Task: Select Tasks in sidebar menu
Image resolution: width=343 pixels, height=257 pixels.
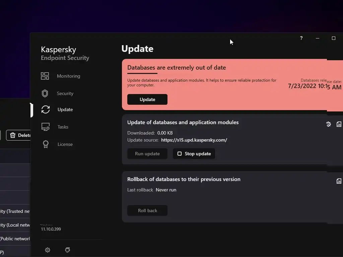Action: [63, 127]
